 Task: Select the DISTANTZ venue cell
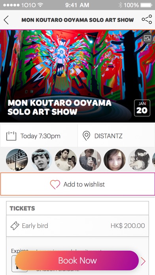(x=116, y=136)
